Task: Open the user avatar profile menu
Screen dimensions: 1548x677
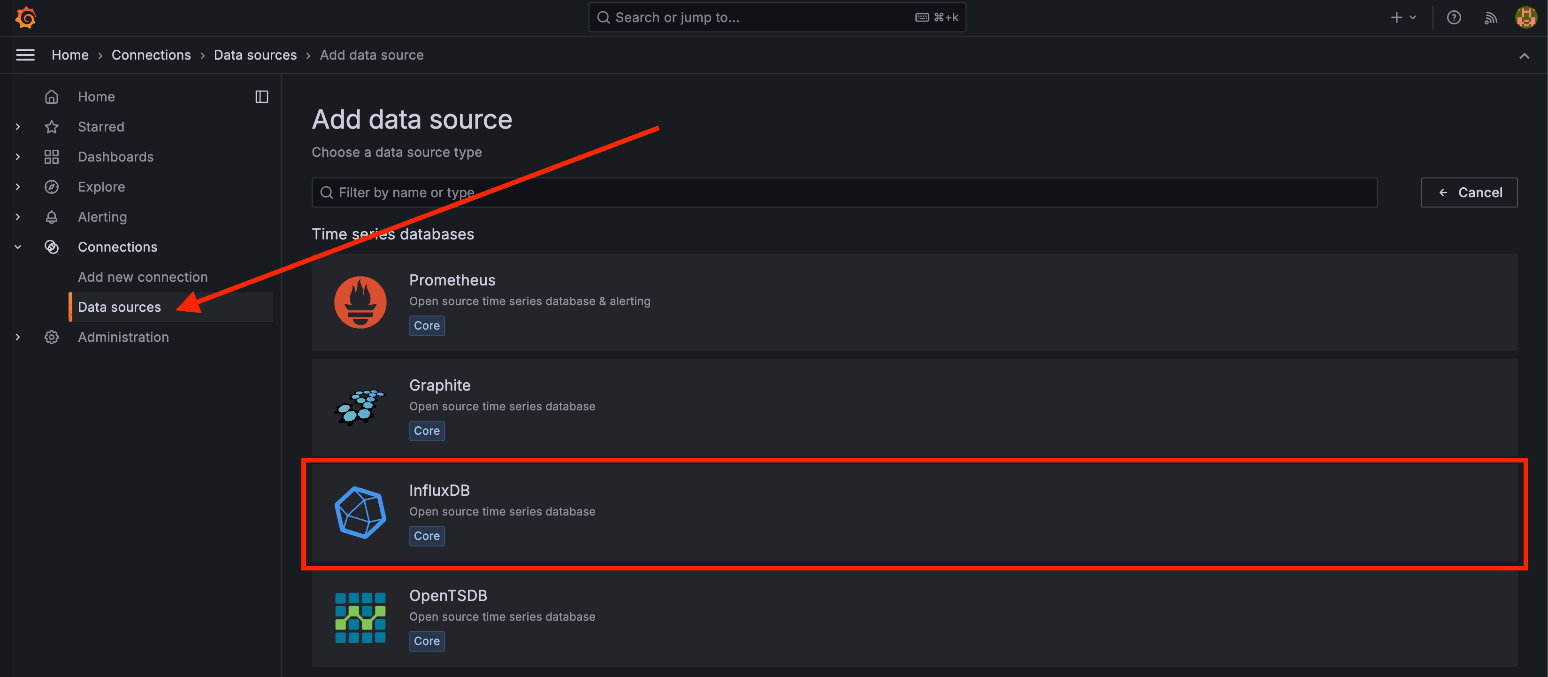Action: click(1526, 17)
